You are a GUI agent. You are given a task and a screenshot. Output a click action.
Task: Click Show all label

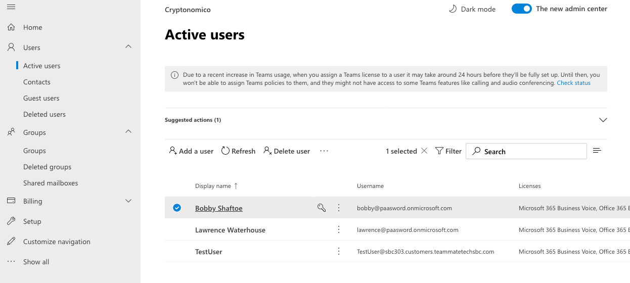(x=36, y=262)
